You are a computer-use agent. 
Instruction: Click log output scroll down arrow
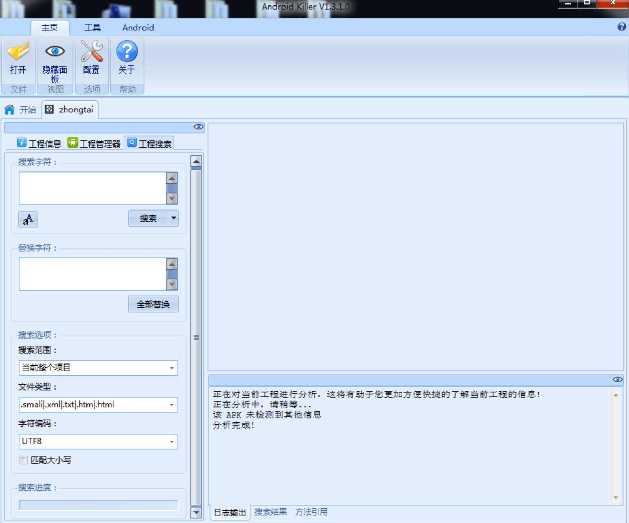pos(616,497)
